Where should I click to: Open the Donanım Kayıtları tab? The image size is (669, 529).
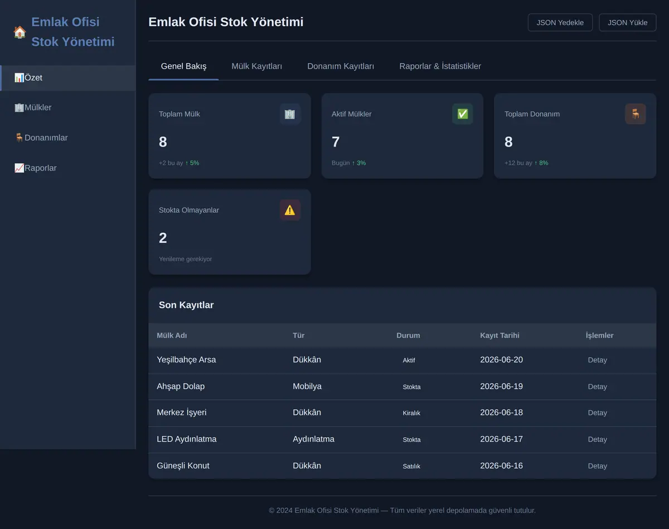(x=341, y=66)
